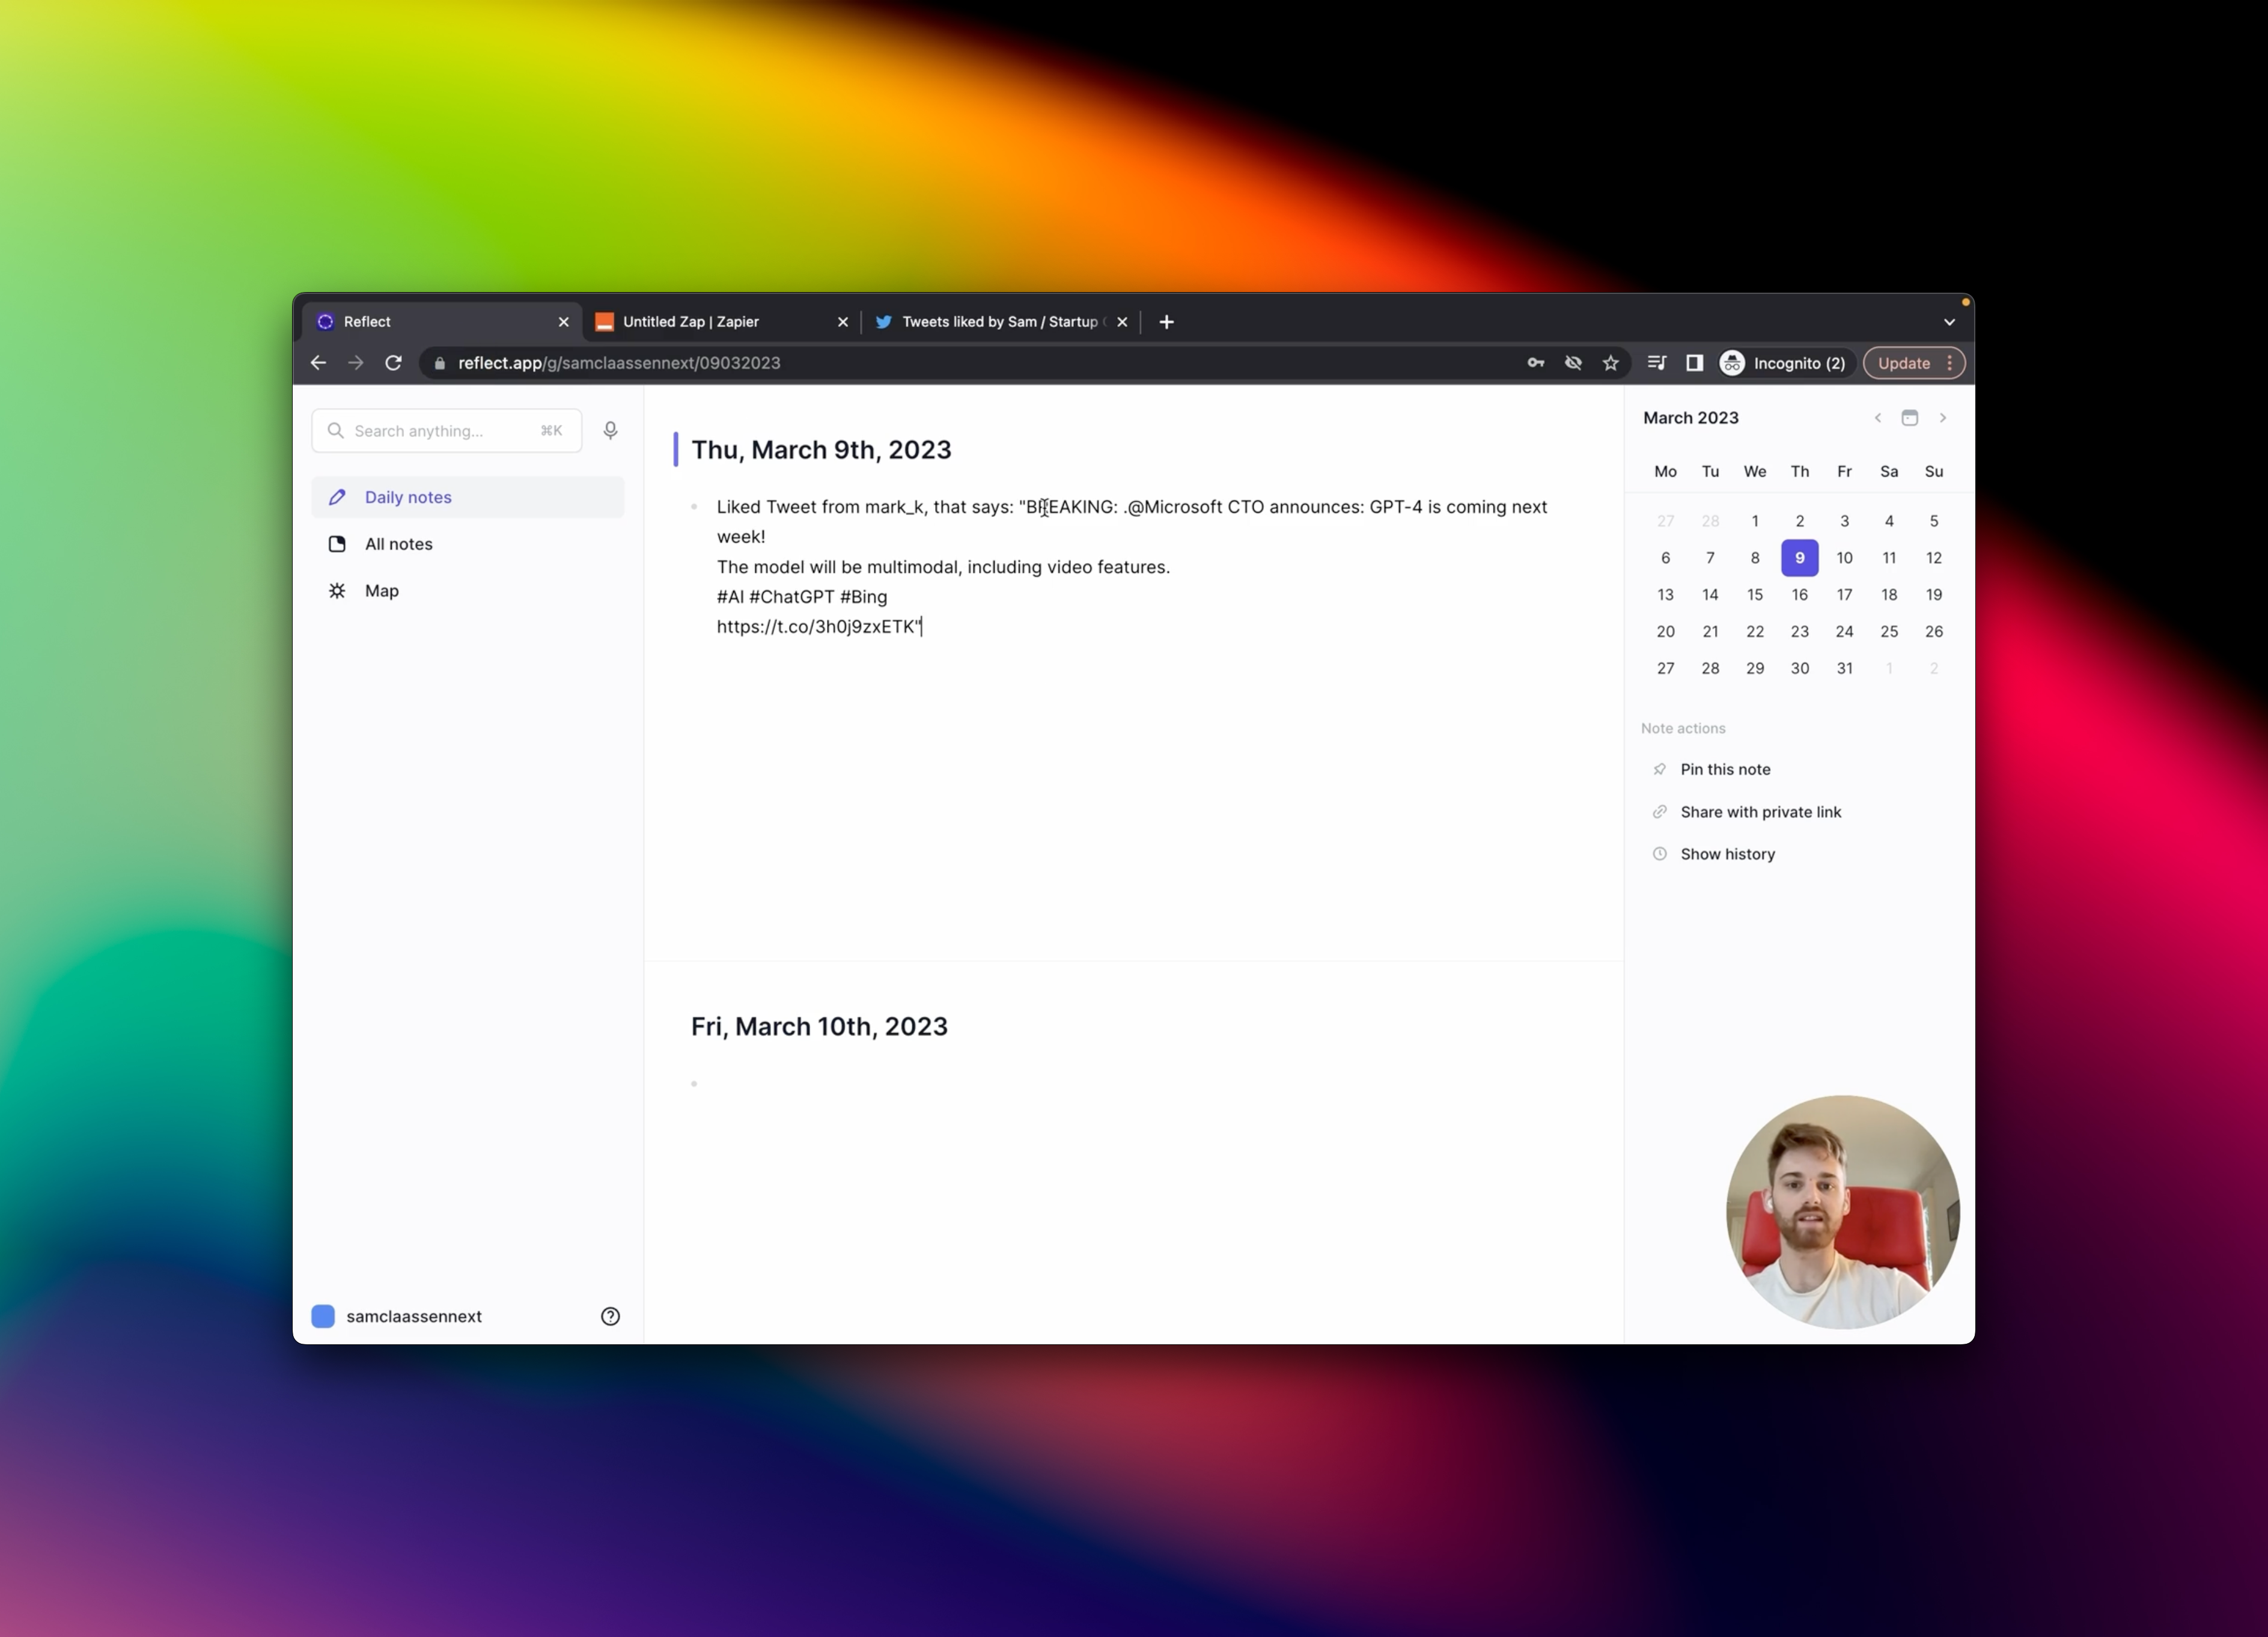
Task: Click the Fri, March 10th, 2023 heading
Action: (x=819, y=1027)
